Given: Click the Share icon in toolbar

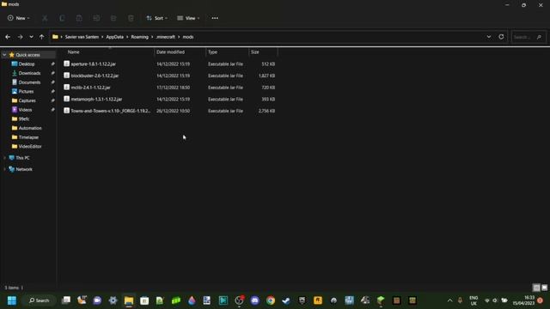Looking at the screenshot, I should [113, 18].
